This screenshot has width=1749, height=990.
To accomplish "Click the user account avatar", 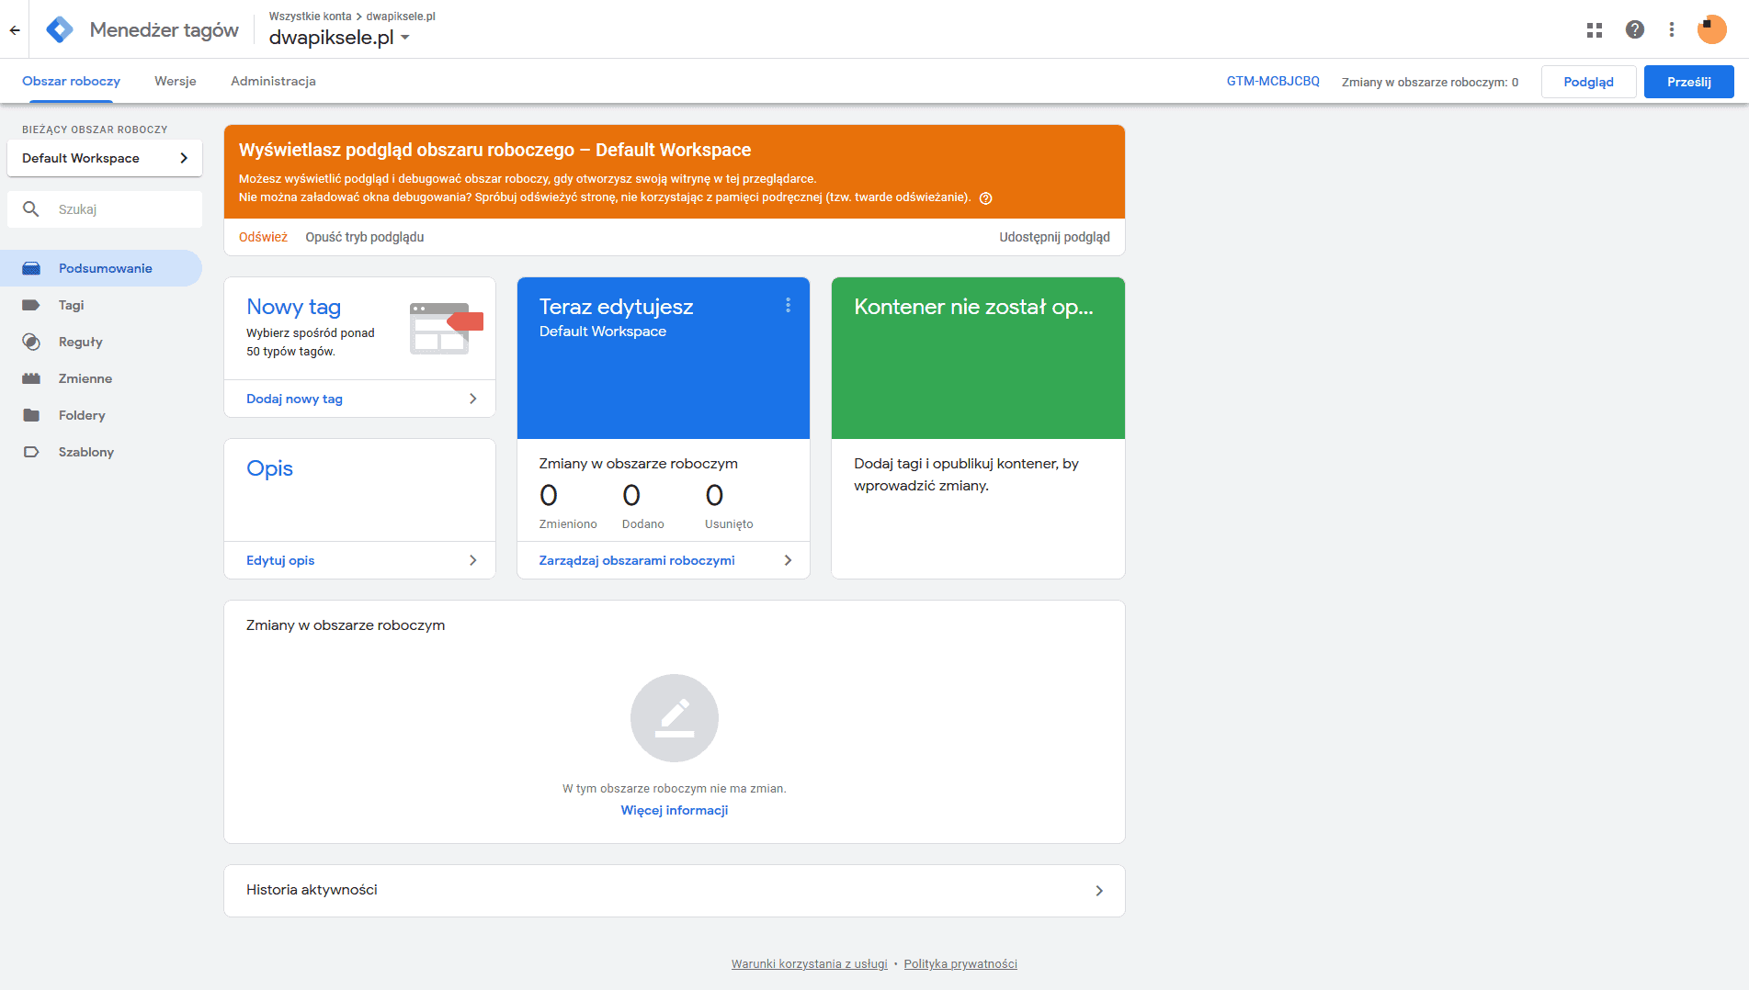I will tap(1711, 30).
